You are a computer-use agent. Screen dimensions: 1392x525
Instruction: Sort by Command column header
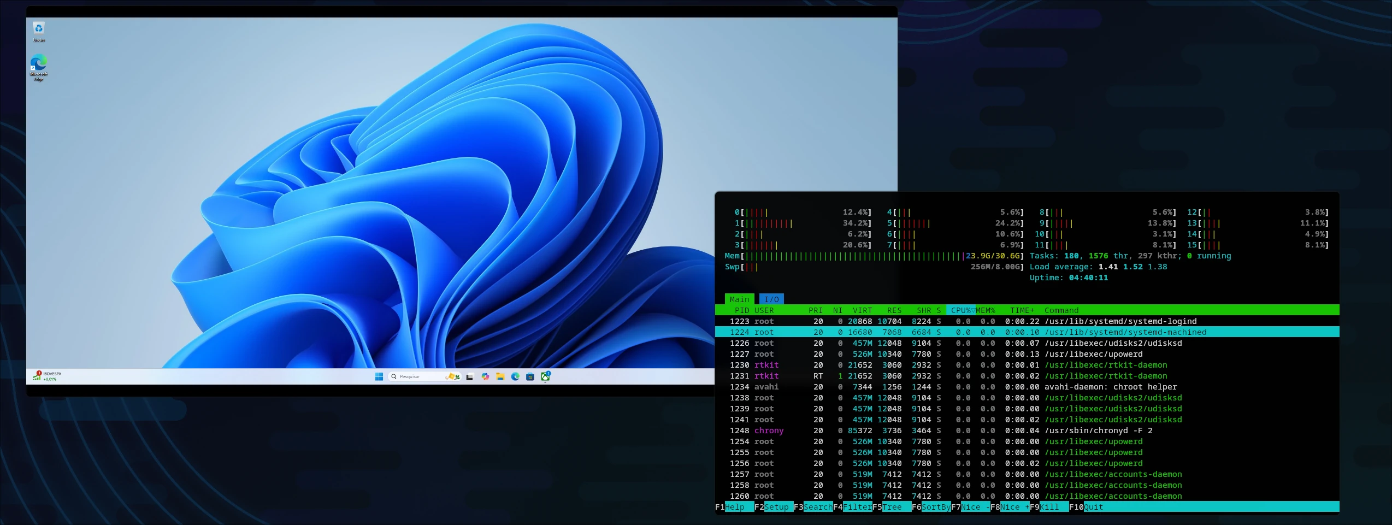click(x=1061, y=310)
